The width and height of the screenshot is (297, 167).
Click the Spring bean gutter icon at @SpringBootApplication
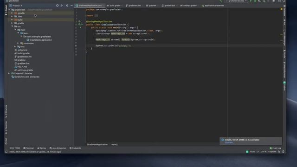pos(79,21)
